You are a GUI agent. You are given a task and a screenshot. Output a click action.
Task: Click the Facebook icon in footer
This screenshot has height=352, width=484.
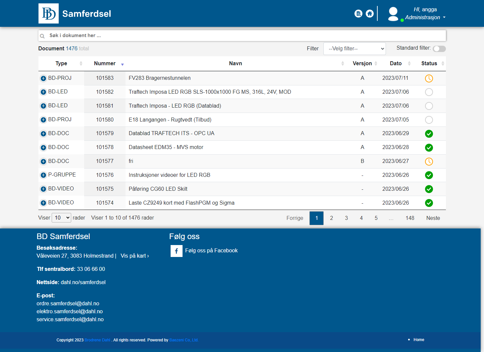point(176,251)
